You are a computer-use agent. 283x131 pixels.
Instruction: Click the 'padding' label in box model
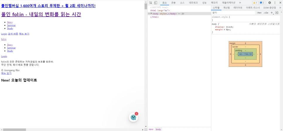point(238,50)
